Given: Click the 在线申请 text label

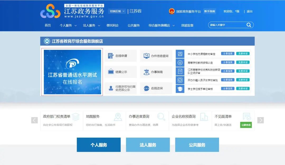Looking at the screenshot, I should (x=121, y=56).
